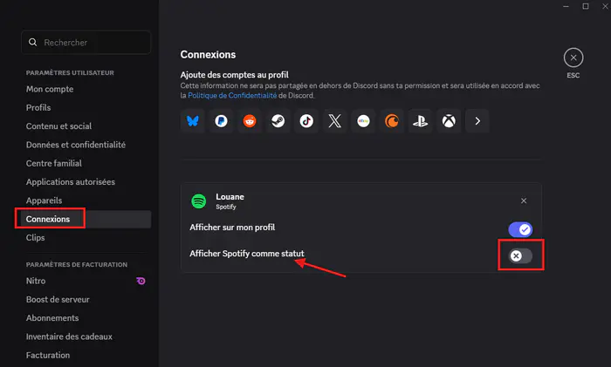The height and width of the screenshot is (367, 611).
Task: Enable Afficher Spotify comme statut switch
Action: click(520, 255)
